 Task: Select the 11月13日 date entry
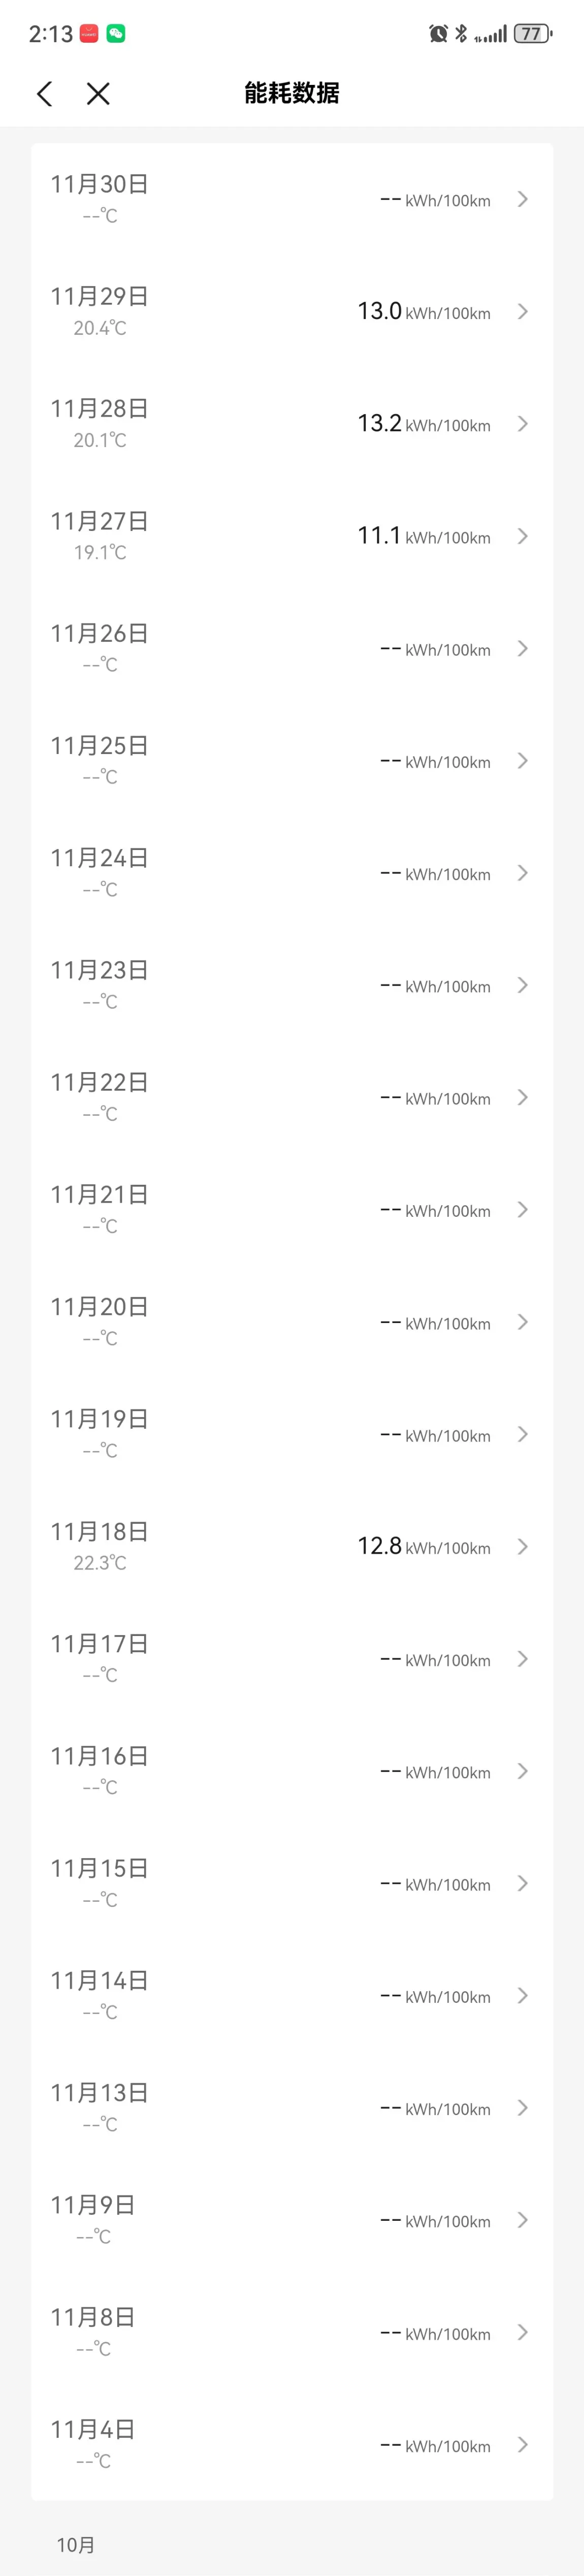pyautogui.click(x=100, y=2093)
